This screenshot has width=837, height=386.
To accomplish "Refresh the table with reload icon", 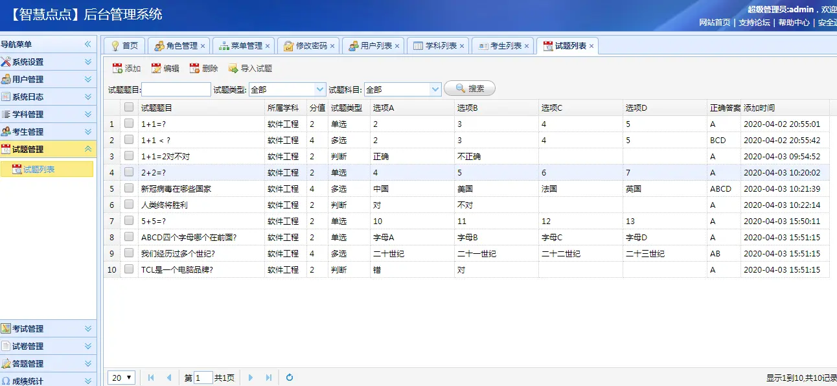I will (x=290, y=378).
